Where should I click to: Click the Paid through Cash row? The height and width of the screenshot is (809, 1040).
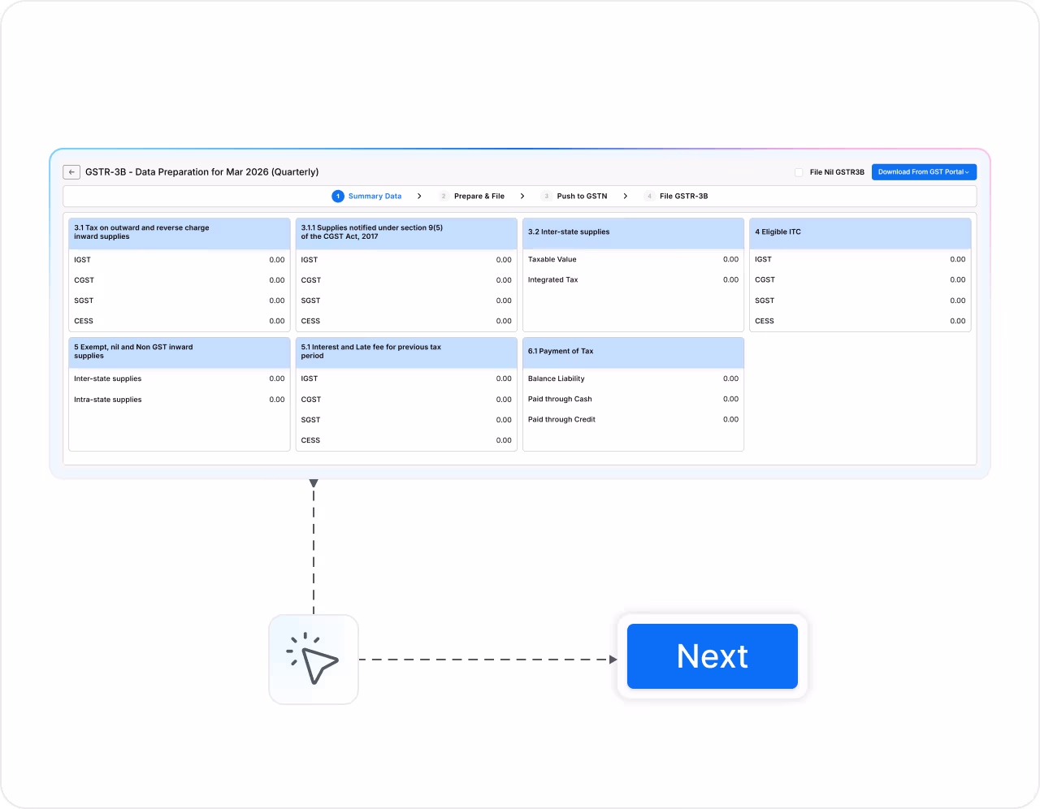pos(633,400)
